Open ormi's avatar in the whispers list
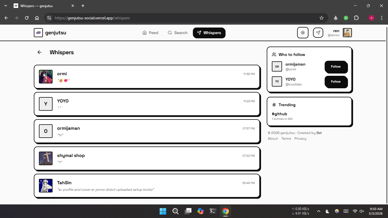This screenshot has width=388, height=218. coord(46,77)
